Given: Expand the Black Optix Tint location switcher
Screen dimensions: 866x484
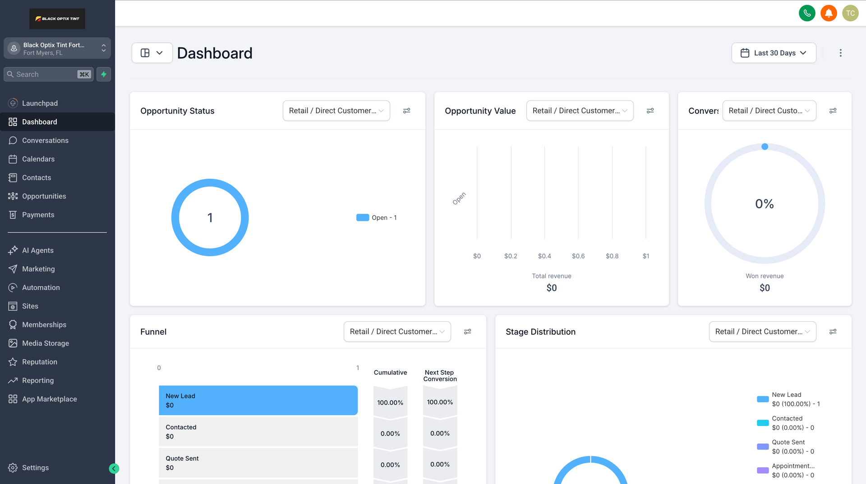Looking at the screenshot, I should [x=57, y=48].
